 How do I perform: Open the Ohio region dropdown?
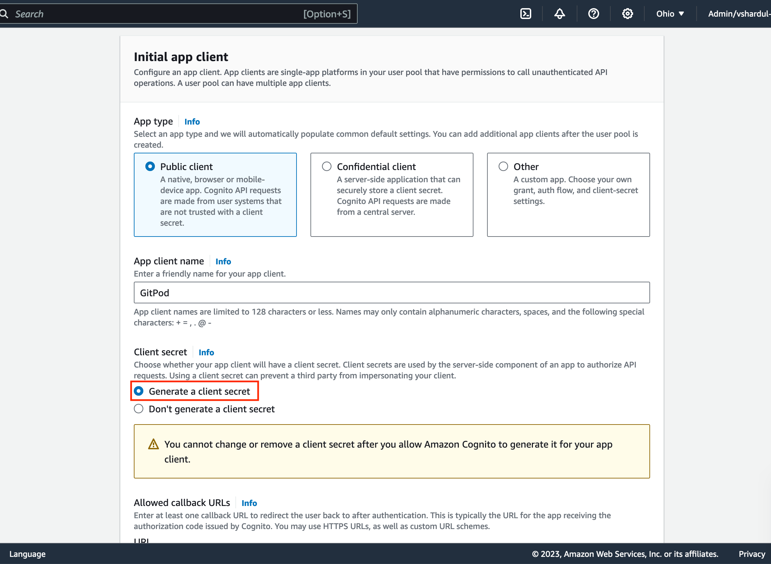pyautogui.click(x=669, y=14)
